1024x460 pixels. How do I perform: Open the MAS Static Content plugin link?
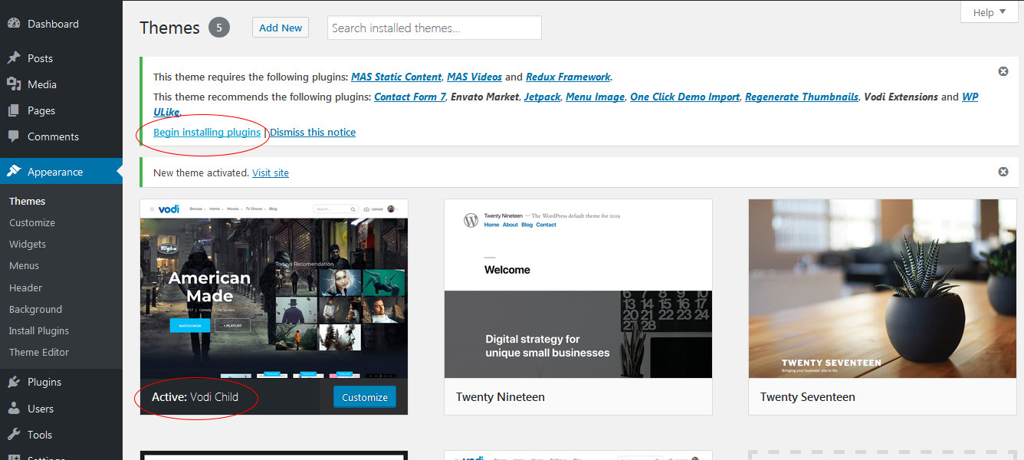pos(396,77)
